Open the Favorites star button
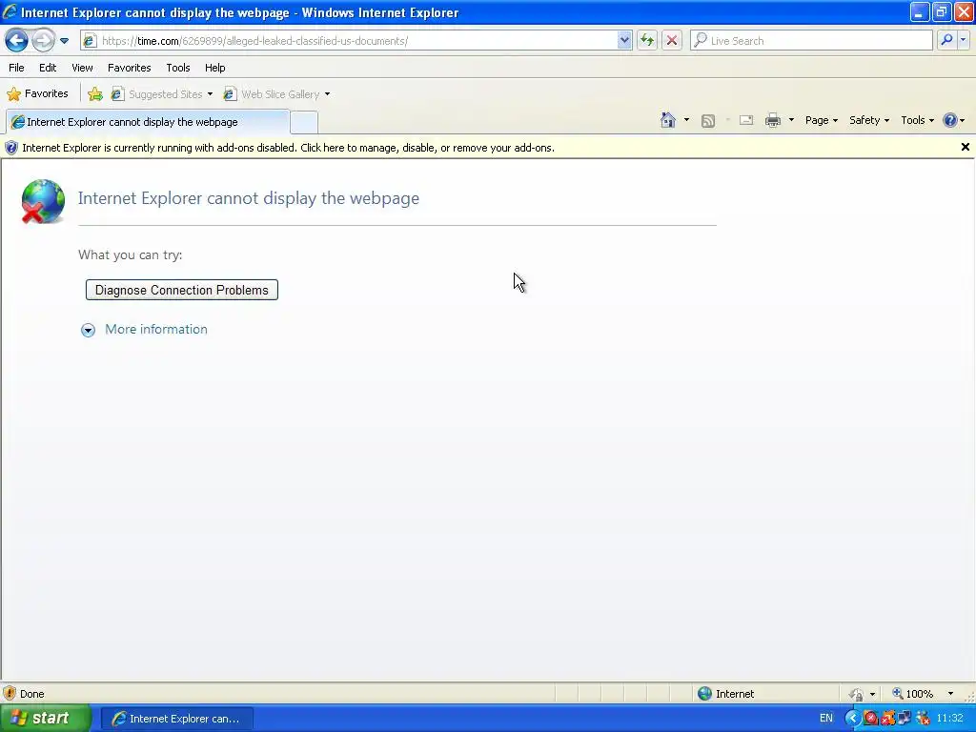The image size is (976, 732). (x=37, y=94)
